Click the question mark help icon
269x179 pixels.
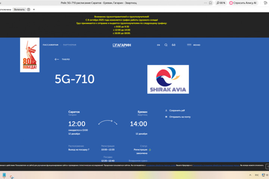click(x=28, y=9)
